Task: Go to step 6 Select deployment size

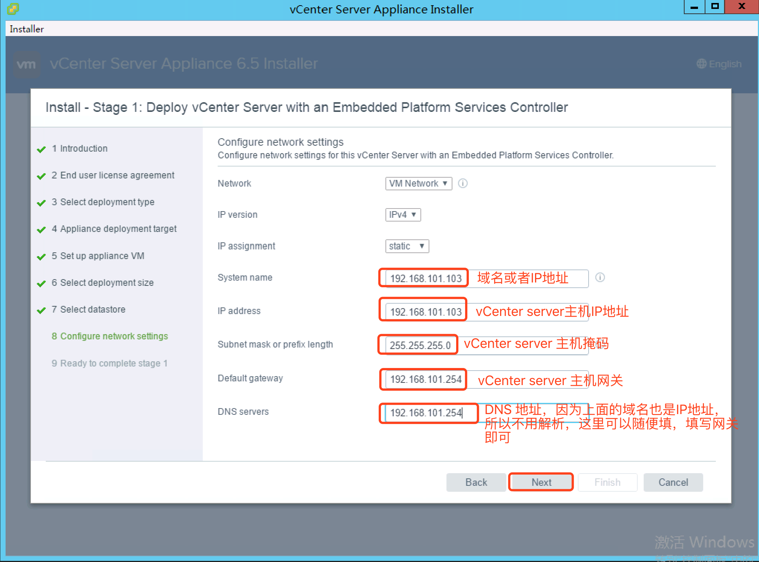Action: (x=102, y=282)
